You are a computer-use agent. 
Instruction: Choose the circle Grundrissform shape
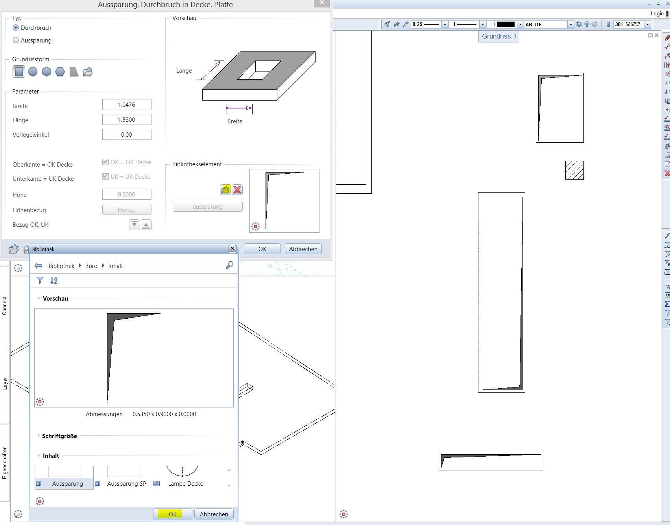pyautogui.click(x=33, y=72)
